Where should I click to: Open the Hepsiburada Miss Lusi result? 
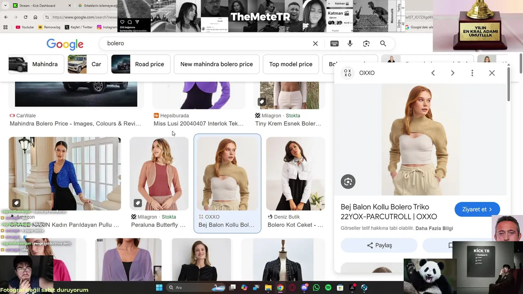tap(199, 124)
